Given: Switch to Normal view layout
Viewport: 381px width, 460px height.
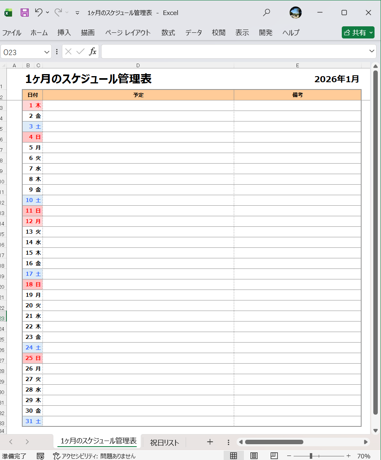Looking at the screenshot, I should click(233, 456).
